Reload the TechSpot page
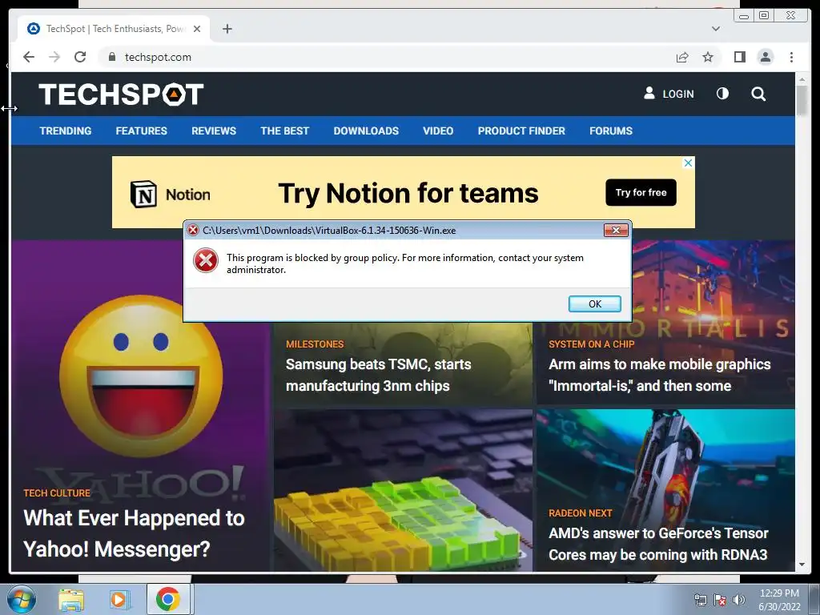Image resolution: width=820 pixels, height=615 pixels. [x=80, y=57]
